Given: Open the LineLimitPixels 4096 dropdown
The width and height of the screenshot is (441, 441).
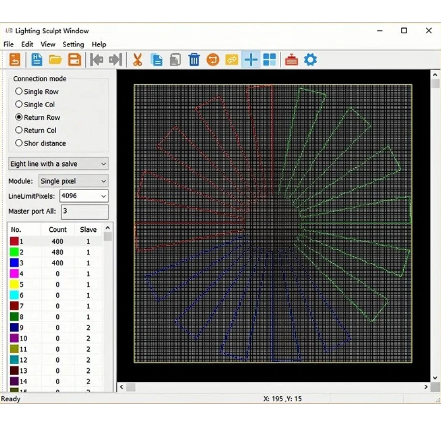Looking at the screenshot, I should click(x=84, y=196).
